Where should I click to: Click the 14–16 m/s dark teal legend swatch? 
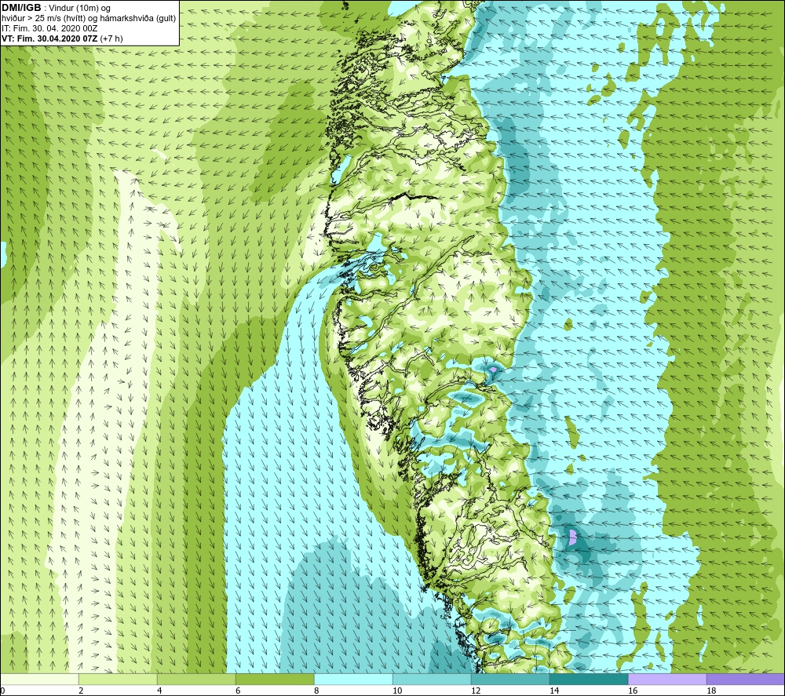click(589, 679)
